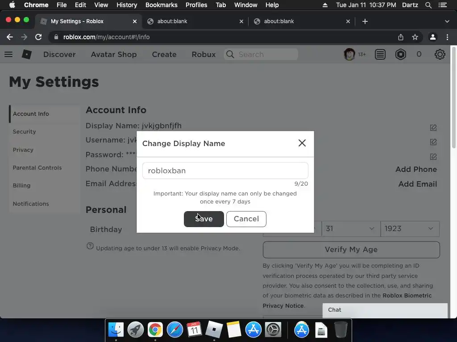This screenshot has width=457, height=342.
Task: Select the Privacy settings tab
Action: pos(23,150)
